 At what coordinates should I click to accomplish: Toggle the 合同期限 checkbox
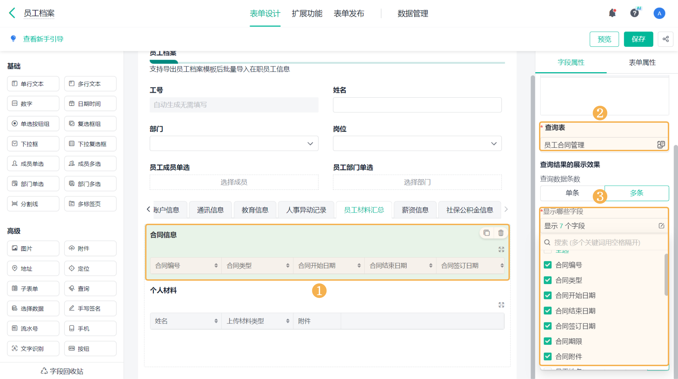547,341
